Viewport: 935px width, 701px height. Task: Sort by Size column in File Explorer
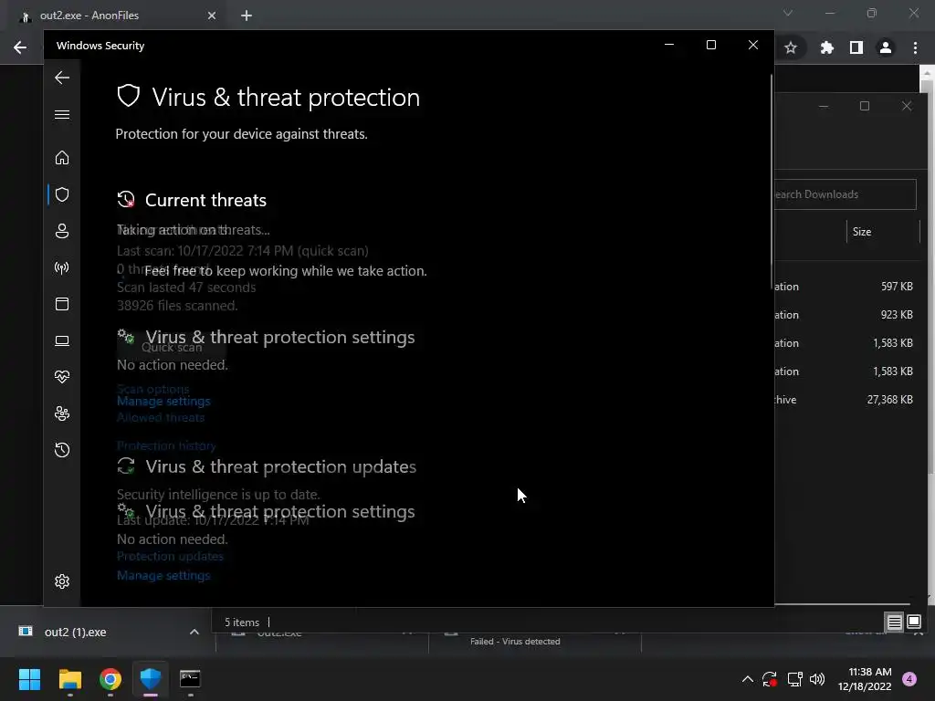point(862,232)
